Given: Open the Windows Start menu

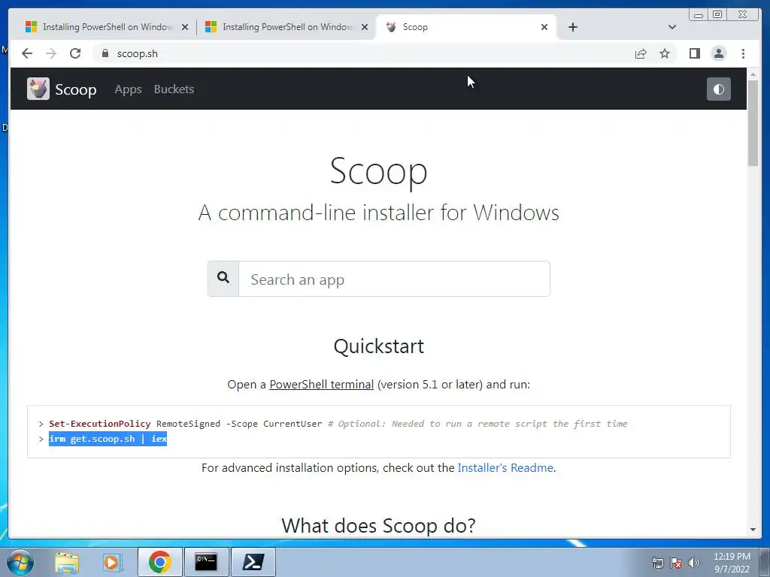Looking at the screenshot, I should (x=20, y=562).
